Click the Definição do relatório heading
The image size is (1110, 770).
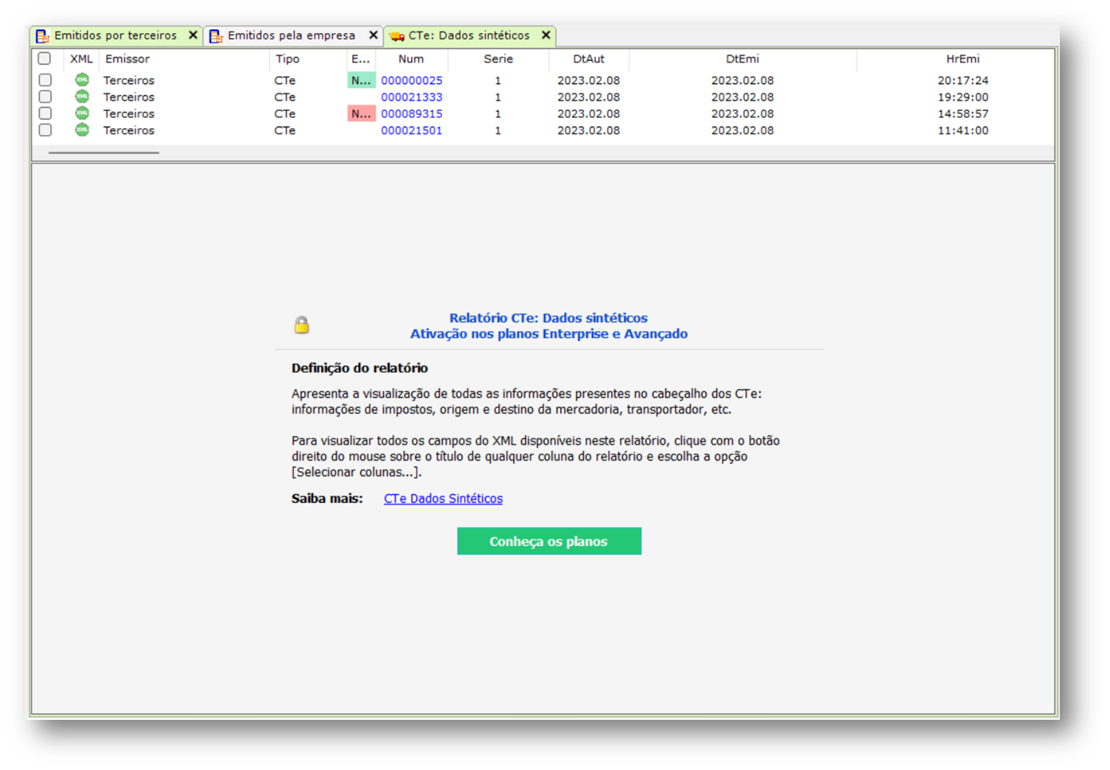click(359, 368)
